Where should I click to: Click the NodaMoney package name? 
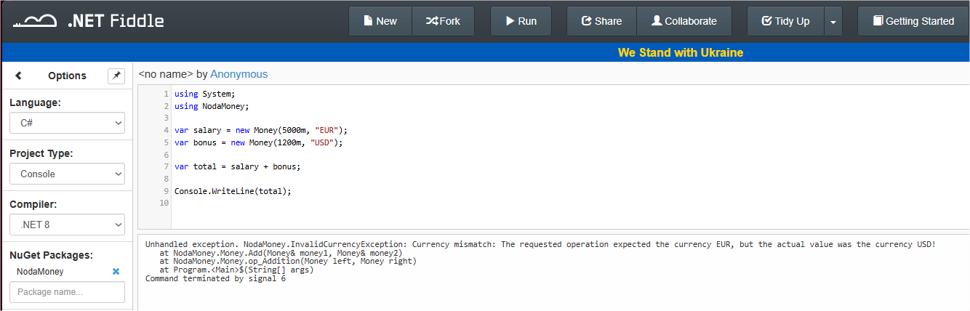(40, 271)
